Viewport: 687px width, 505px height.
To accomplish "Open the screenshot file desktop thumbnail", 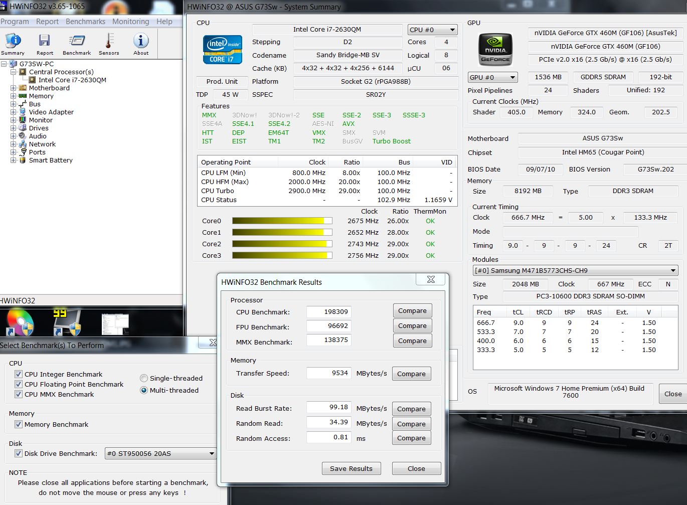I will (115, 324).
